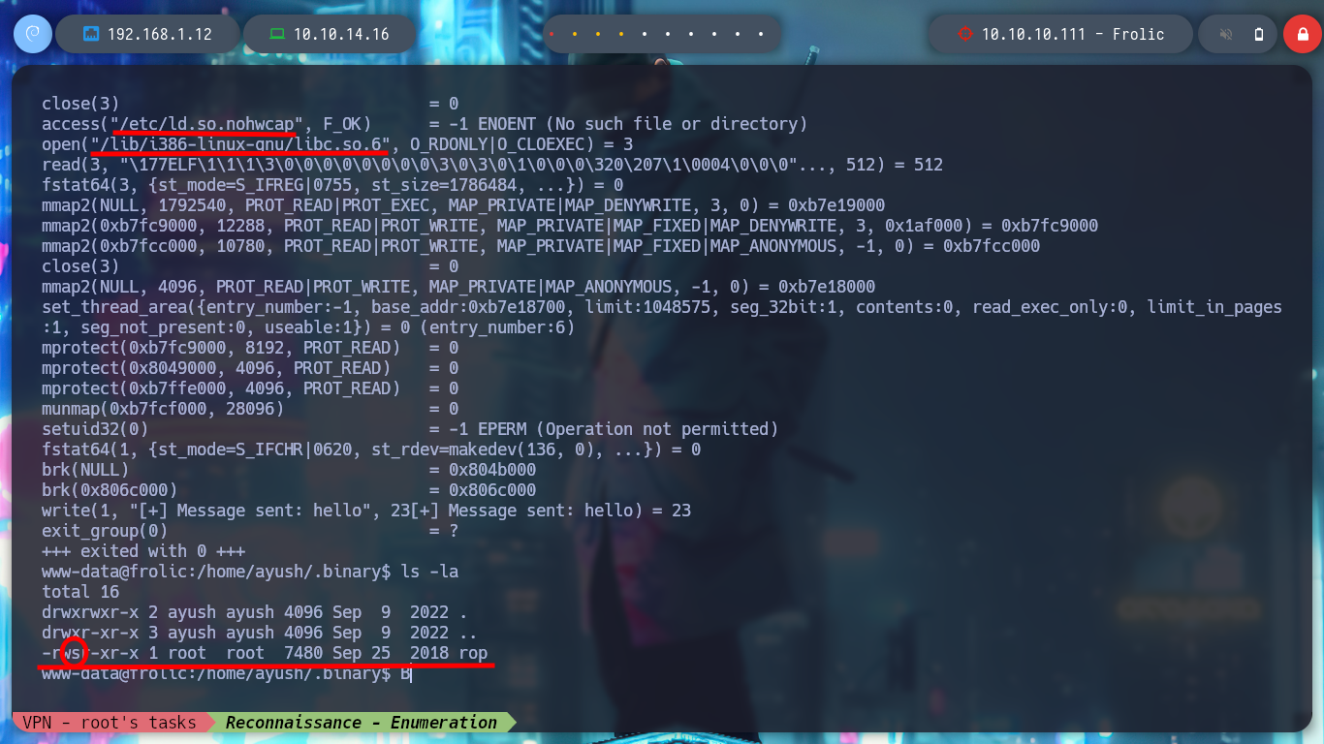This screenshot has width=1324, height=744.
Task: Switch to the red first workspace dot
Action: (552, 35)
